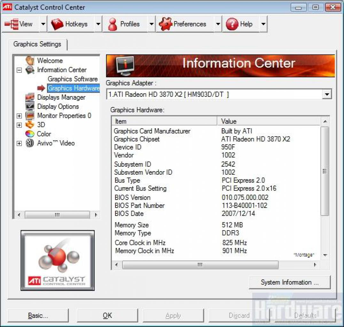
Task: Click the Discard button
Action: [239, 316]
